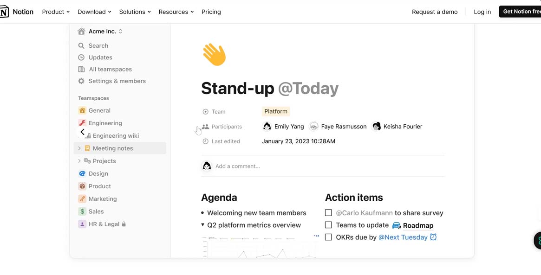Click the Search magnifier icon in sidebar

(x=81, y=45)
